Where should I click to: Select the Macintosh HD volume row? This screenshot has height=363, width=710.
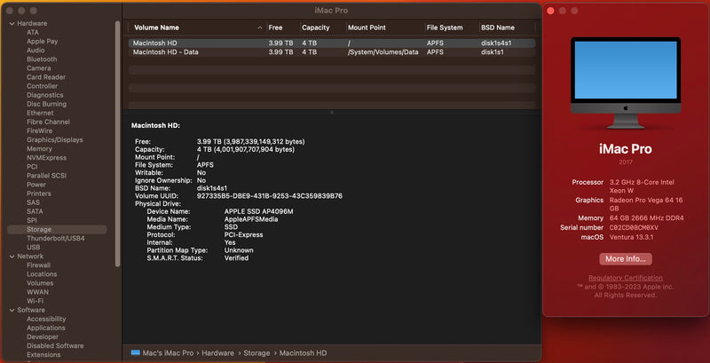331,43
